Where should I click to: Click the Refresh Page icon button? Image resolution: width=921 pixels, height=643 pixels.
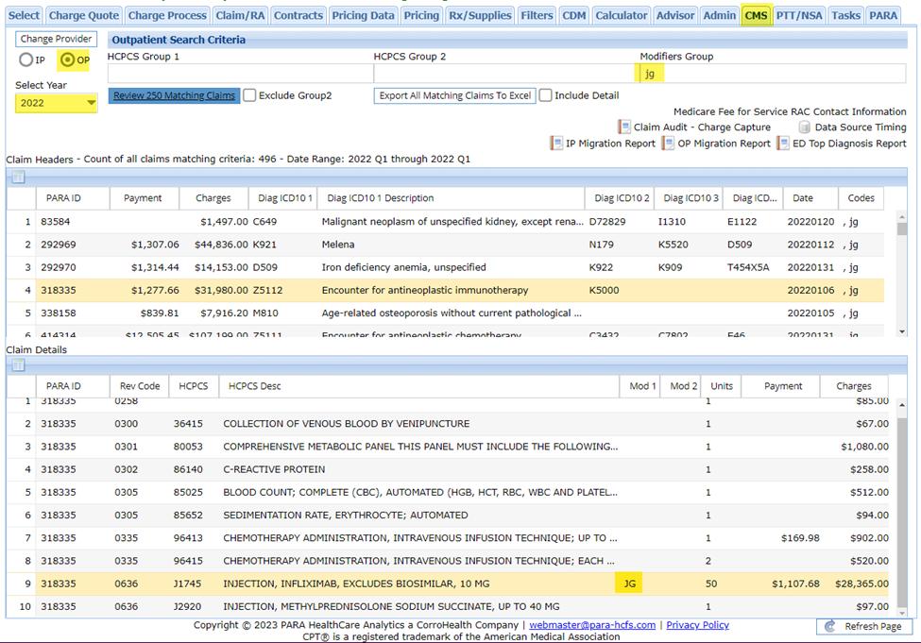829,627
